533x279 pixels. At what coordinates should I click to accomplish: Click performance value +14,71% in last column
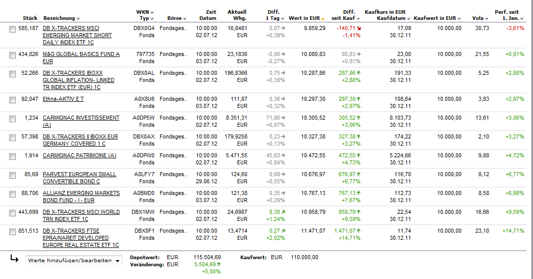(513, 231)
